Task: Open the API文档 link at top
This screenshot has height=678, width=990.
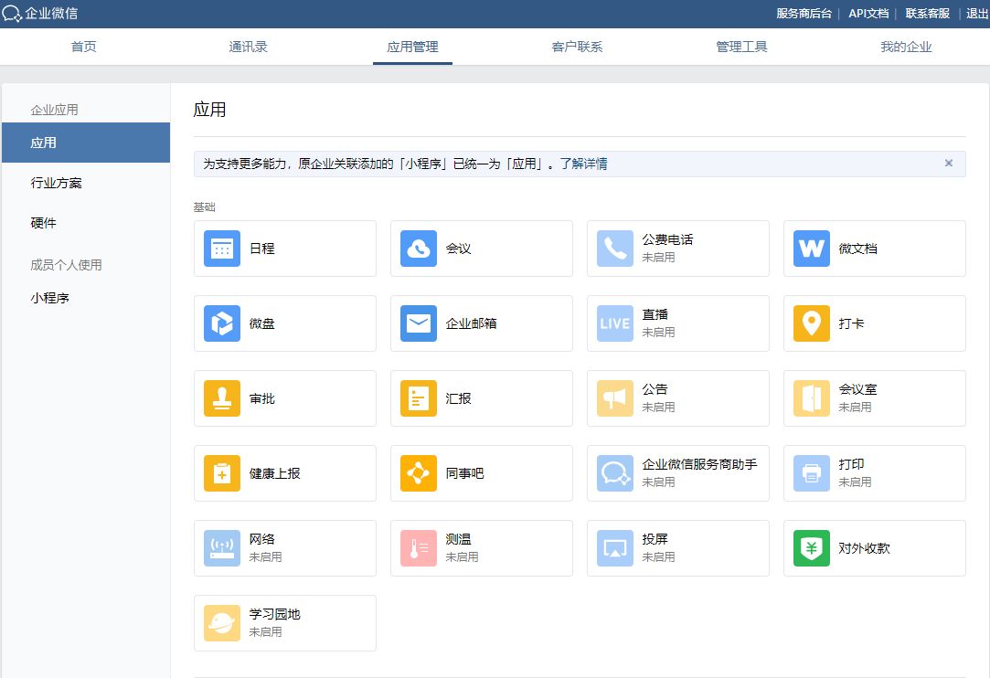Action: (x=868, y=14)
